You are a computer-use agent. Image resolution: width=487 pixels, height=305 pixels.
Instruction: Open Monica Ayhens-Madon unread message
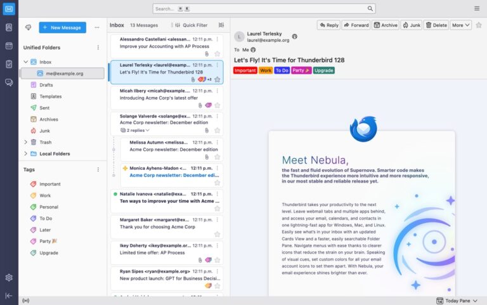(172, 175)
